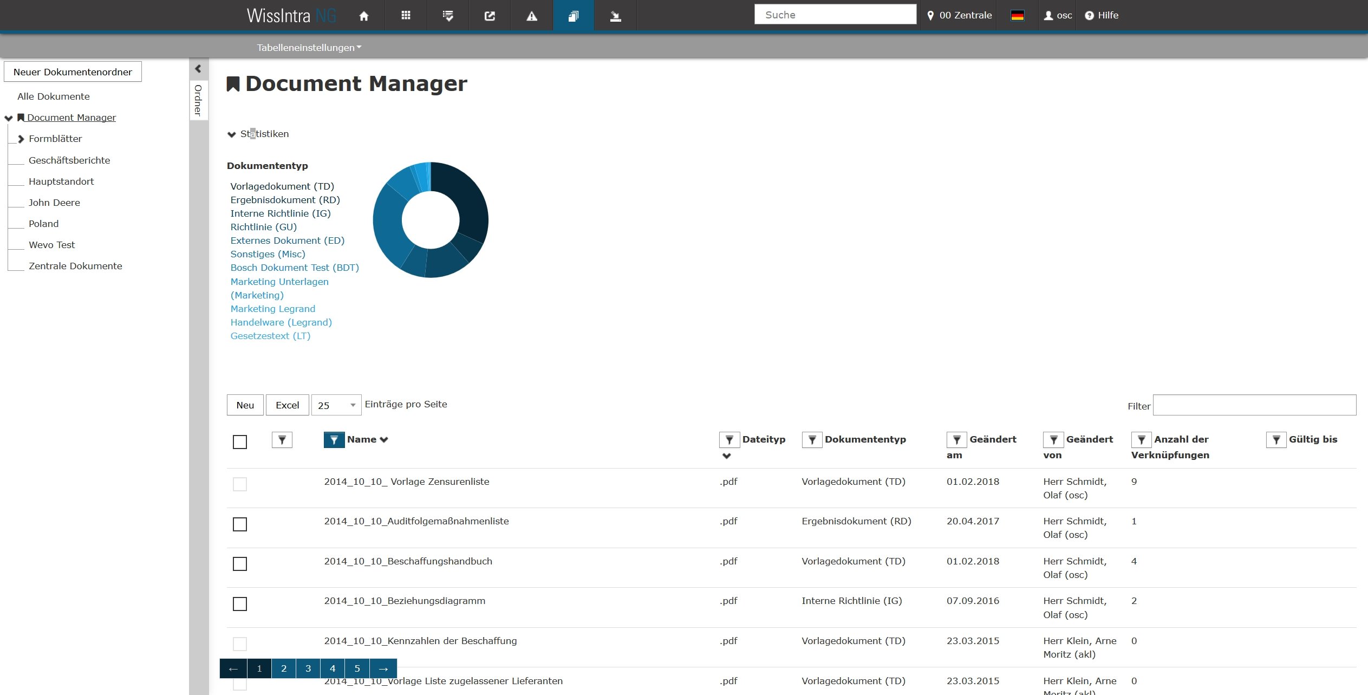Viewport: 1368px width, 695px height.
Task: Open the warning triangle icon in navbar
Action: (532, 16)
